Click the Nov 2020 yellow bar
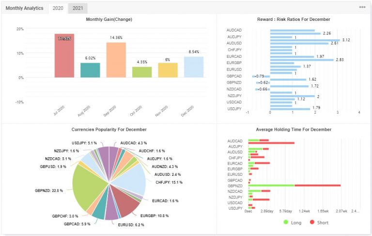This screenshot has height=236, width=372. (168, 70)
